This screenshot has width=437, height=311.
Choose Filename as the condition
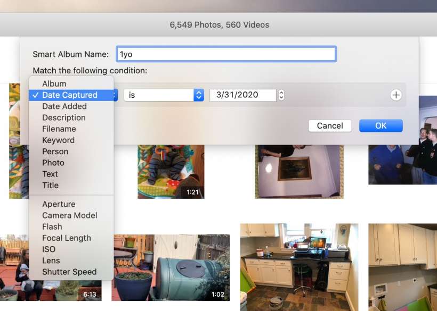[59, 129]
